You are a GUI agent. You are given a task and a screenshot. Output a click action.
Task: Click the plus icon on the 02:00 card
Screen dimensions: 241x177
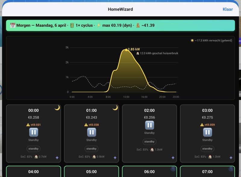click(173, 158)
